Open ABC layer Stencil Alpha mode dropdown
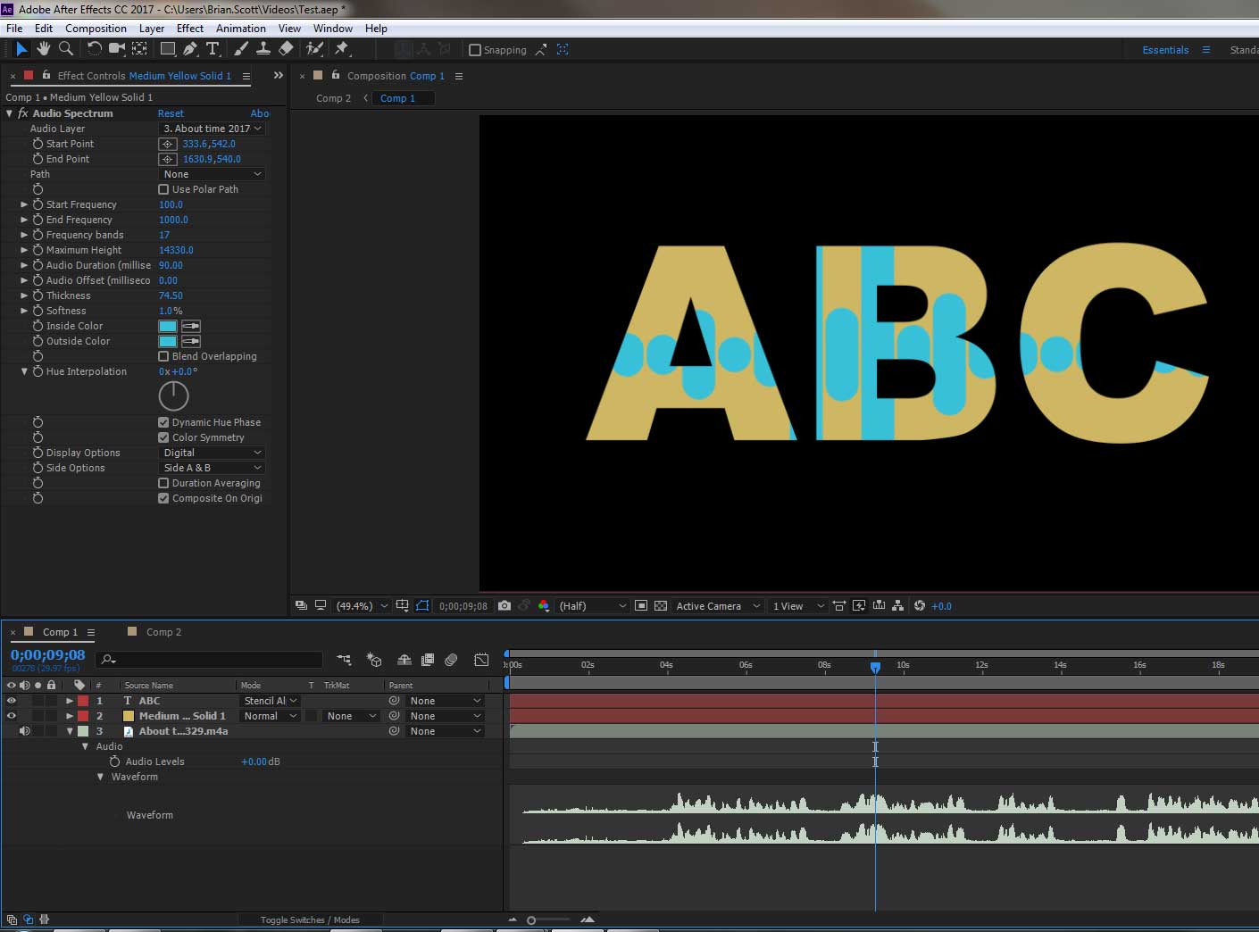 pyautogui.click(x=269, y=701)
